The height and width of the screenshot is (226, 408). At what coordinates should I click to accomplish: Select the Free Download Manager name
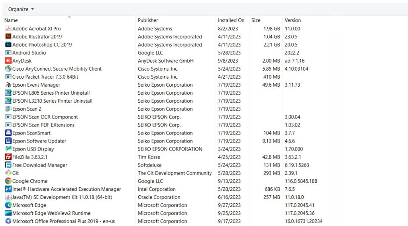(x=40, y=165)
